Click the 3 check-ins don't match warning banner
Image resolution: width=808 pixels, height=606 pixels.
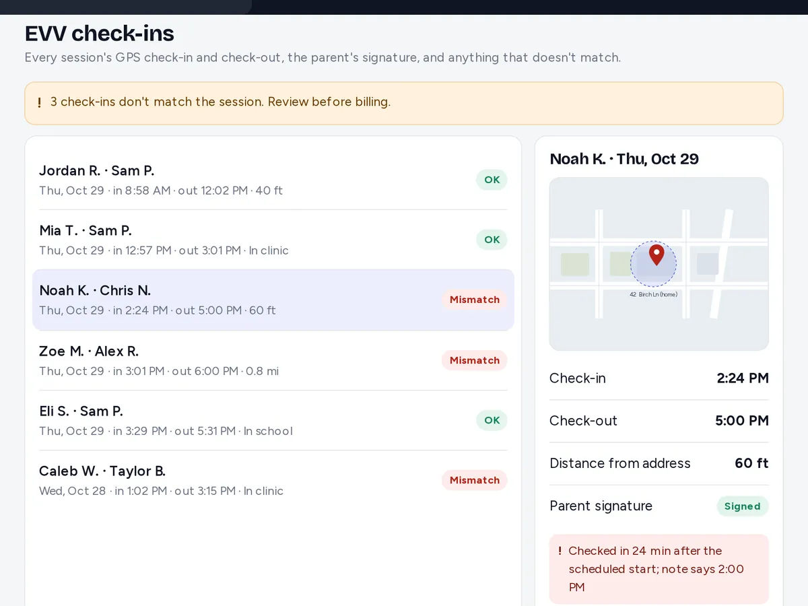(404, 103)
